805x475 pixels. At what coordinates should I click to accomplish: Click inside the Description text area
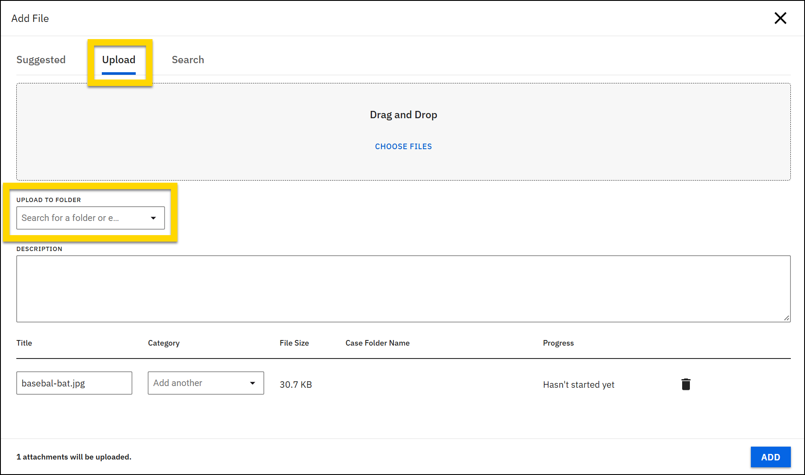pyautogui.click(x=403, y=288)
